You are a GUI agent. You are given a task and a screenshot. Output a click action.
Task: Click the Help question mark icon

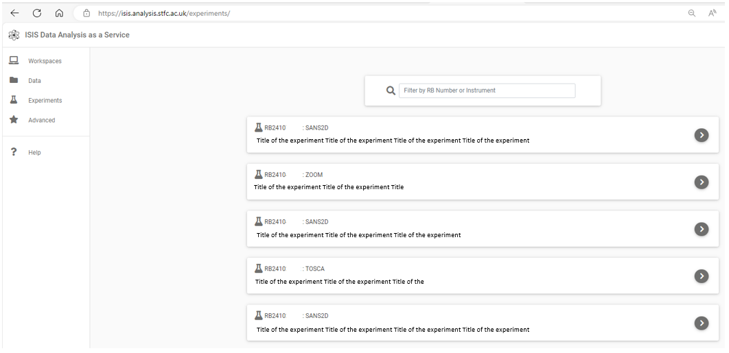(14, 152)
